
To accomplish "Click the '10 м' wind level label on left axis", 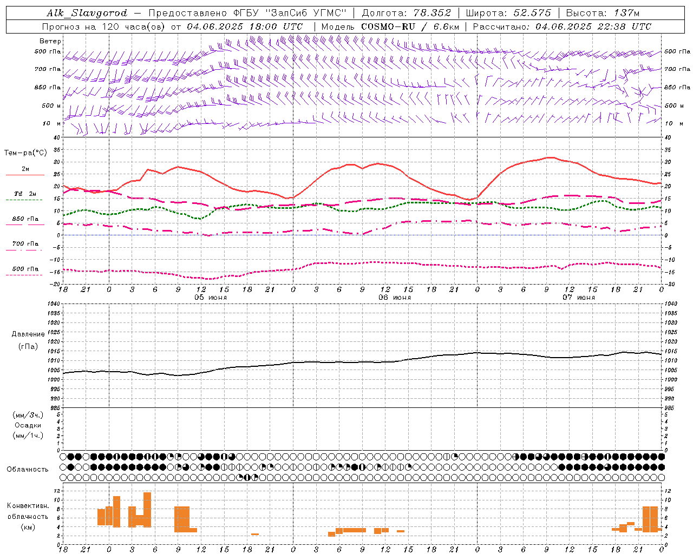I will tap(52, 123).
